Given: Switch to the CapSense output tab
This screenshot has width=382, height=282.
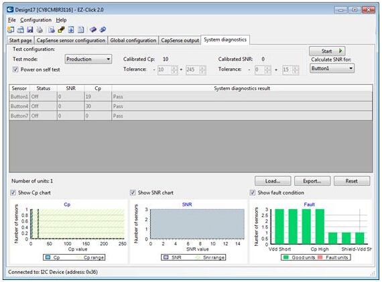Looking at the screenshot, I should (180, 40).
